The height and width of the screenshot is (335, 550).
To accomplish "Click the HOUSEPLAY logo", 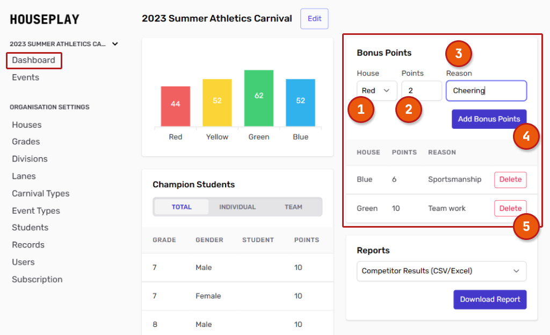I will [45, 20].
